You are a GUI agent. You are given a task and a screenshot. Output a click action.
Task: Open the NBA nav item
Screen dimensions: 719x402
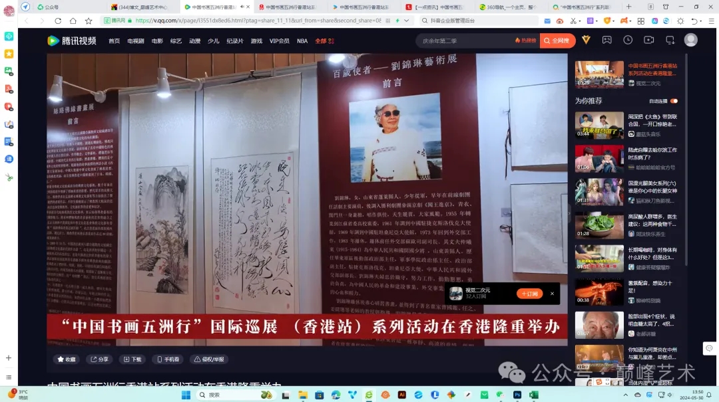point(302,41)
